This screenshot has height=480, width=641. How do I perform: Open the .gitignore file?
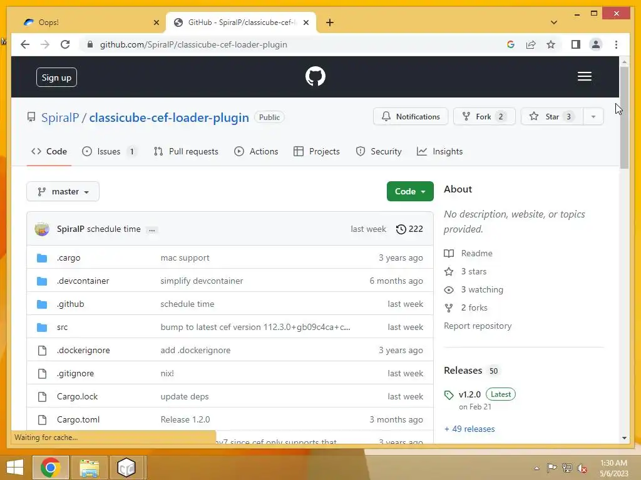tap(75, 374)
